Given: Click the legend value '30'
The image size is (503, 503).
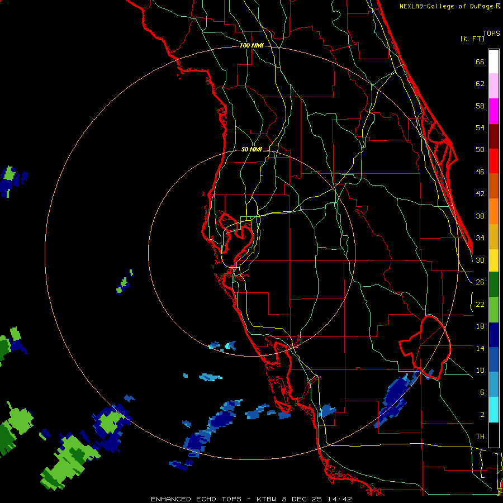Looking at the screenshot, I should click(x=480, y=260).
